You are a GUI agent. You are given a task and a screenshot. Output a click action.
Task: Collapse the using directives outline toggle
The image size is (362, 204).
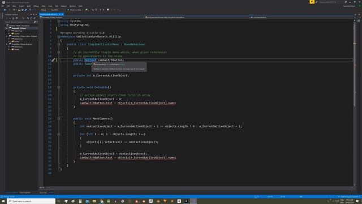coord(59,21)
